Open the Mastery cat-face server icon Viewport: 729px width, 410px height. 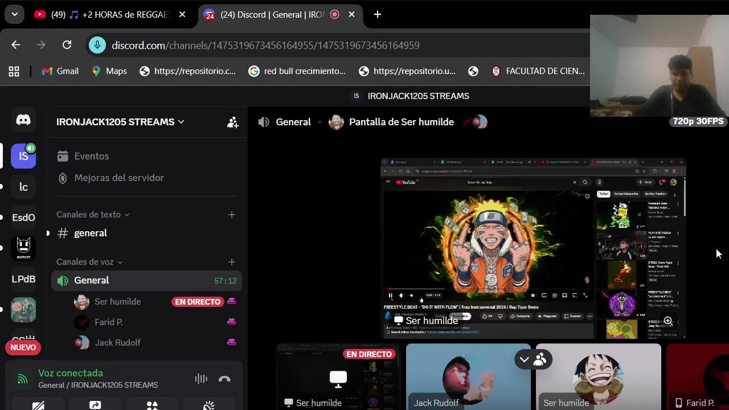[x=23, y=248]
